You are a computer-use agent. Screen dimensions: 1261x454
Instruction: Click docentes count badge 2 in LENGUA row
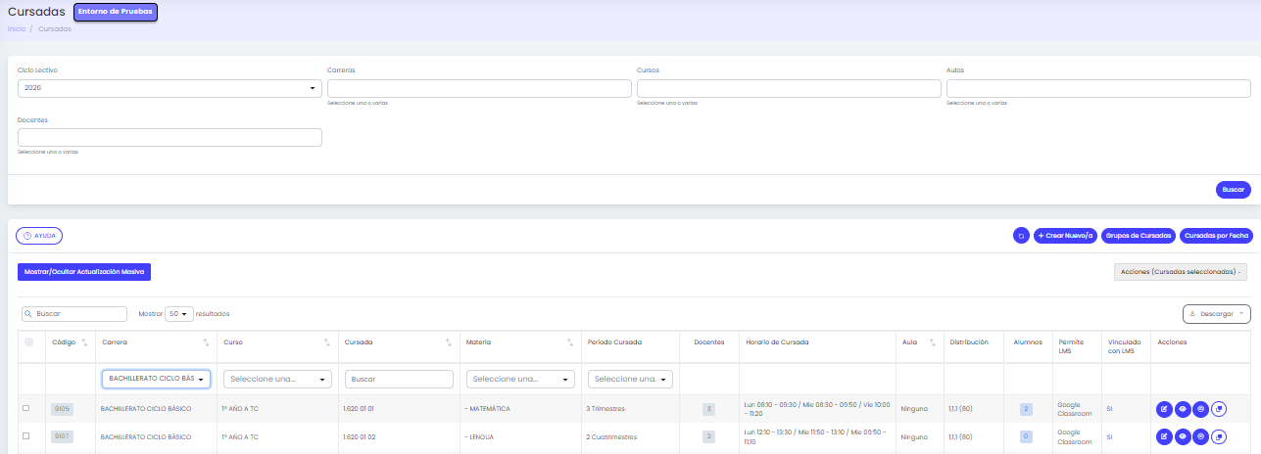708,436
